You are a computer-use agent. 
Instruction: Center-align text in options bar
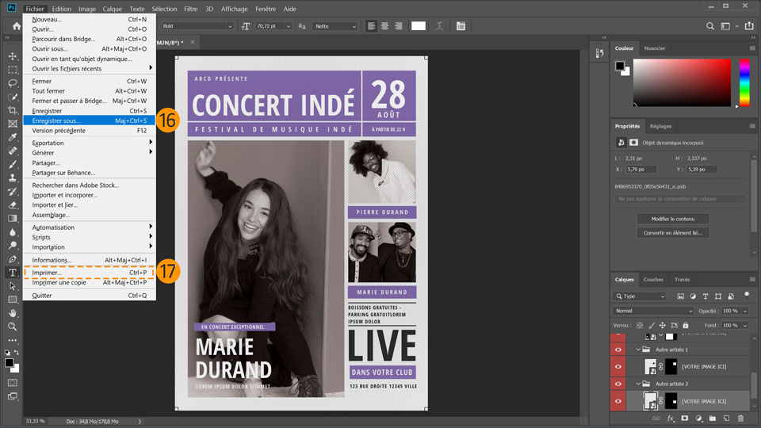coord(384,26)
